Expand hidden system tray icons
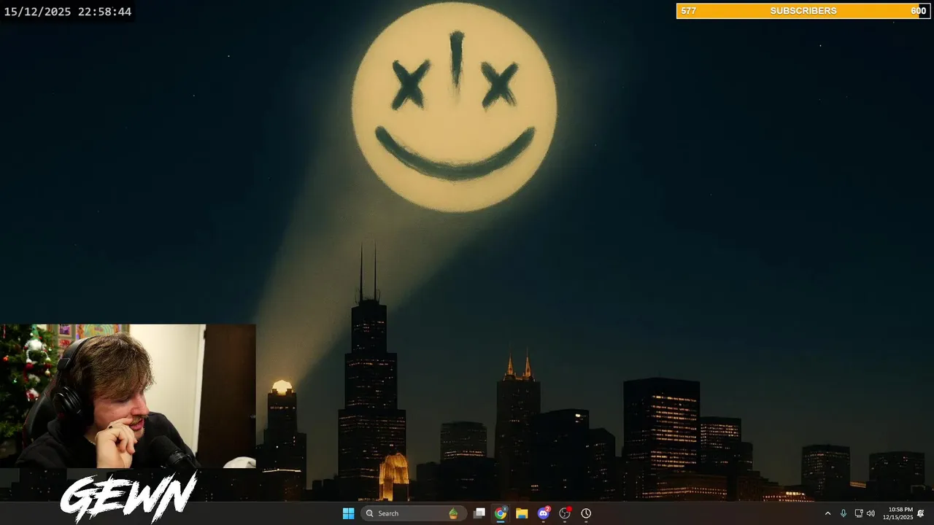 click(x=827, y=513)
